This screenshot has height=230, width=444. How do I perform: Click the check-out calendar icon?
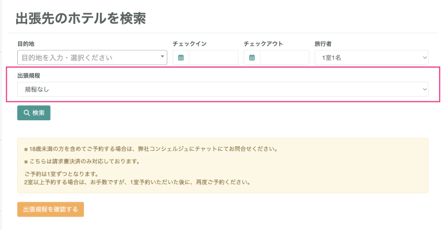click(x=252, y=58)
